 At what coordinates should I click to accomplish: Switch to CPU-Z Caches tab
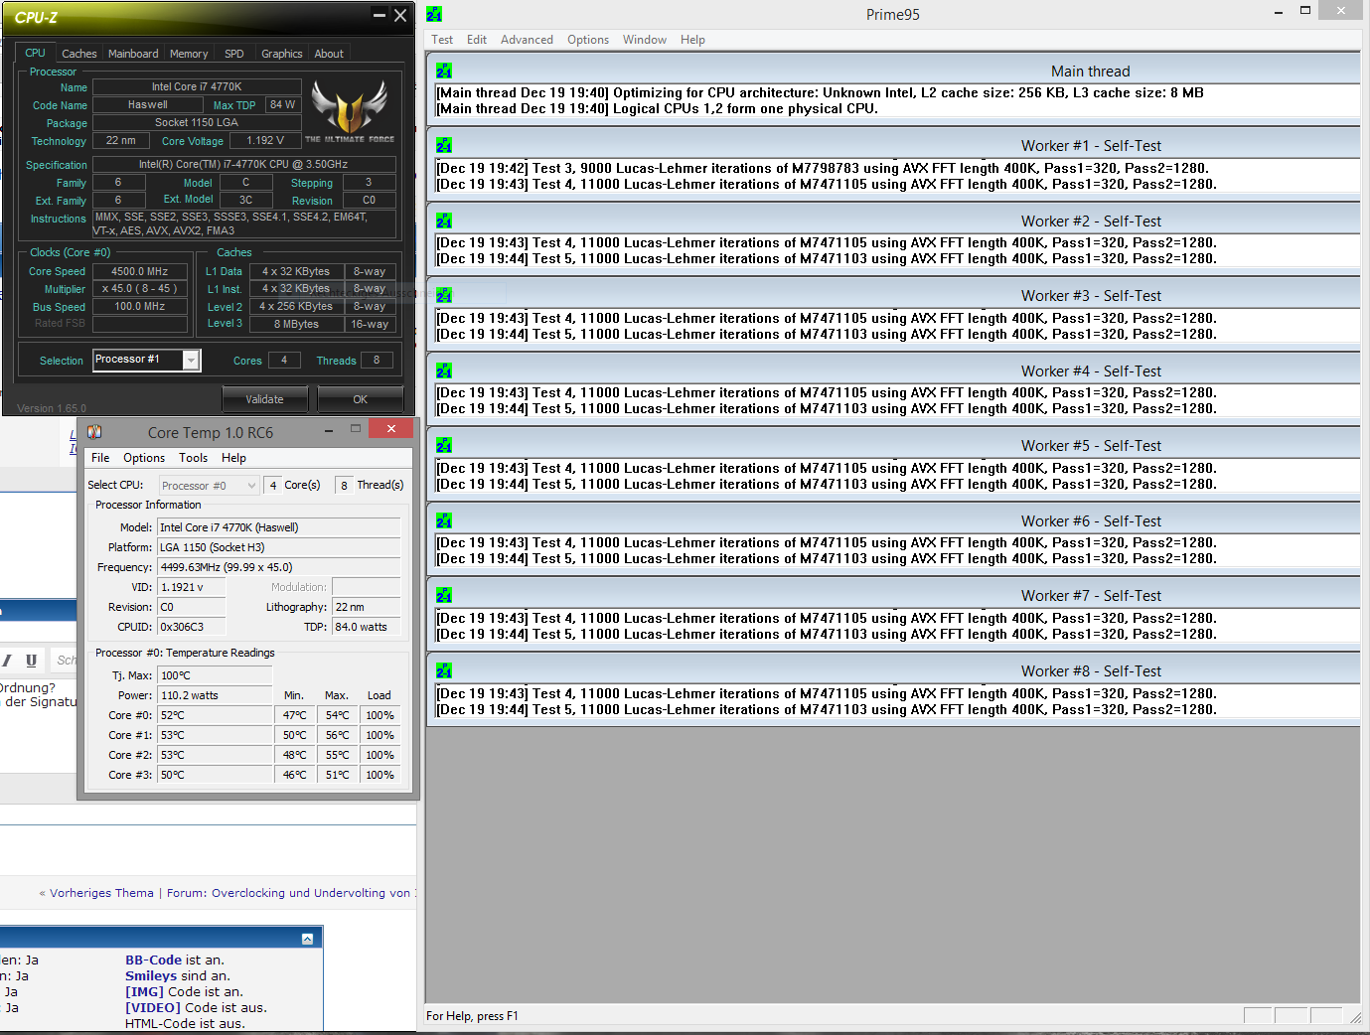[79, 54]
